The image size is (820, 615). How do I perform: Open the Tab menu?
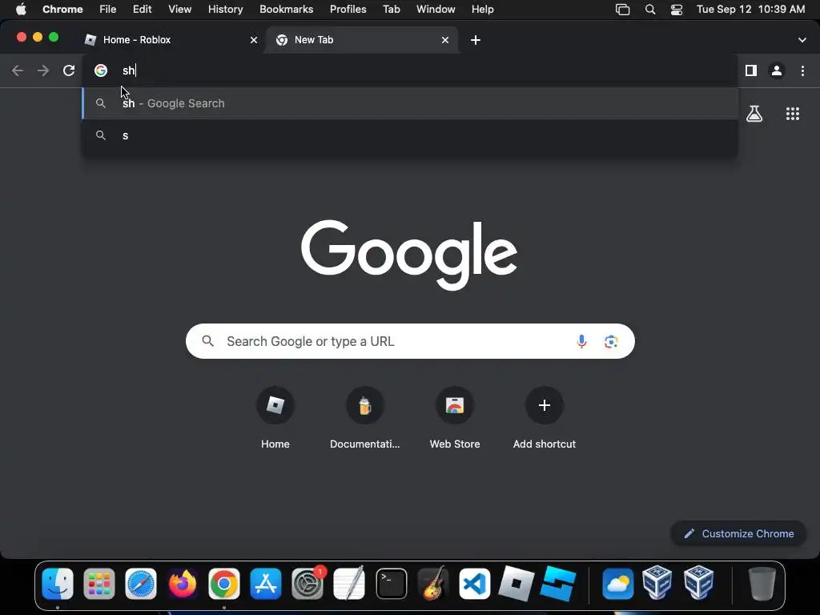[x=391, y=10]
